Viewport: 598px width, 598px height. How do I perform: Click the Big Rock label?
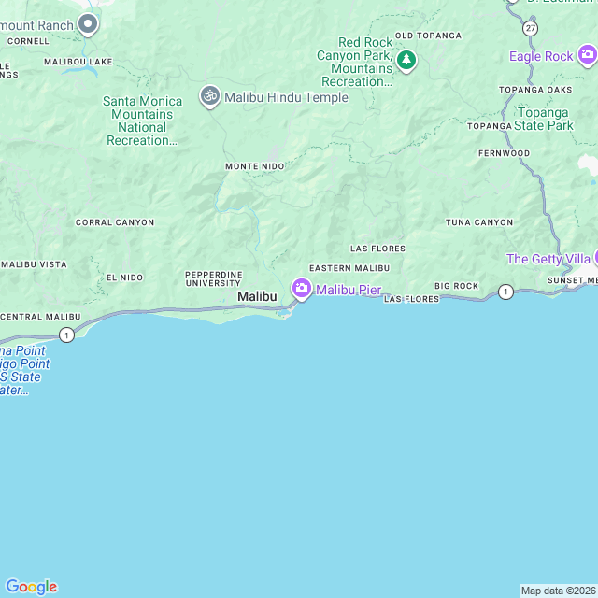point(457,286)
